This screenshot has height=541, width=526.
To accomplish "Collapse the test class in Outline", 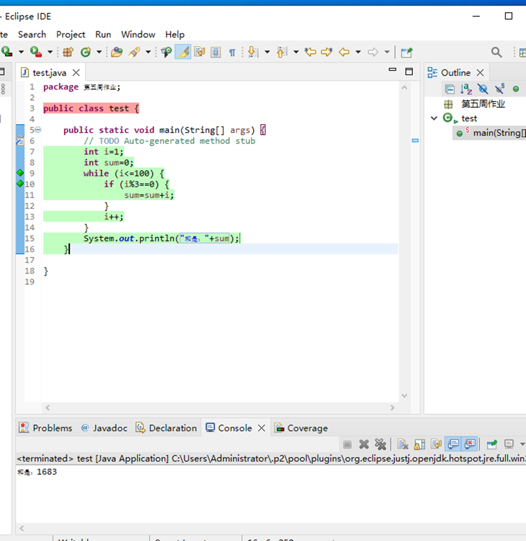I will tap(434, 119).
